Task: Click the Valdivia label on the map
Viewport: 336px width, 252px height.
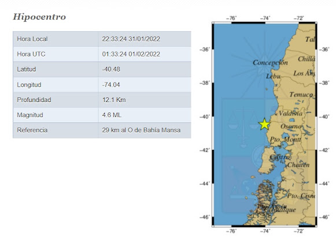Action: click(x=290, y=113)
